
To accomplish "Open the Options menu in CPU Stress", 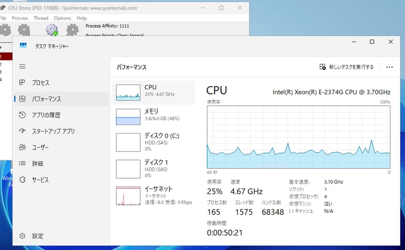I will coord(62,18).
